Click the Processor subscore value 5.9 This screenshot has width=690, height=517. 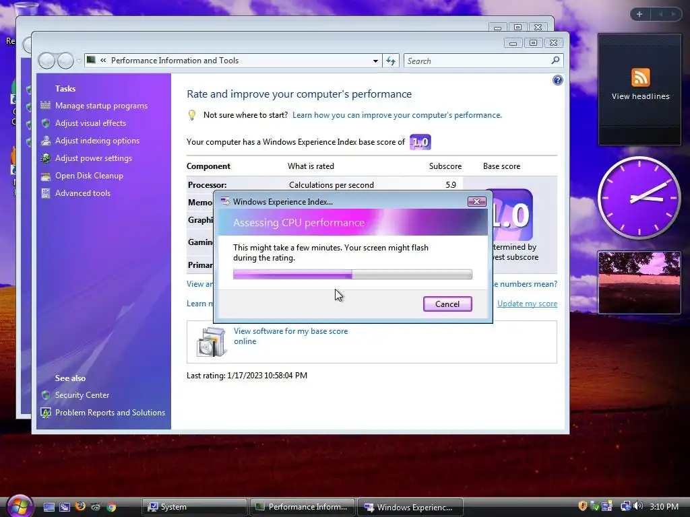tap(451, 185)
